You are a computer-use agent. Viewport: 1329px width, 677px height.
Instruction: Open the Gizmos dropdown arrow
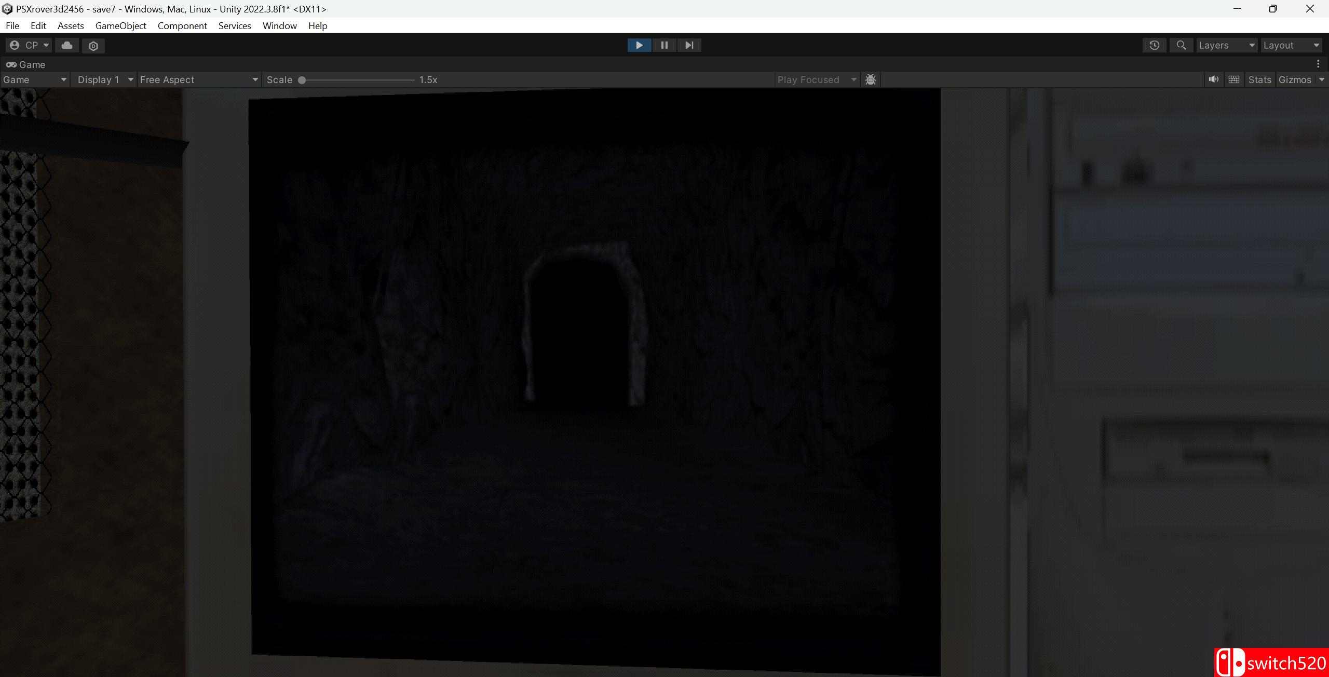tap(1321, 79)
